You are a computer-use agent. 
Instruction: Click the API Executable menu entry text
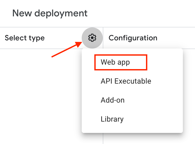coord(126,81)
